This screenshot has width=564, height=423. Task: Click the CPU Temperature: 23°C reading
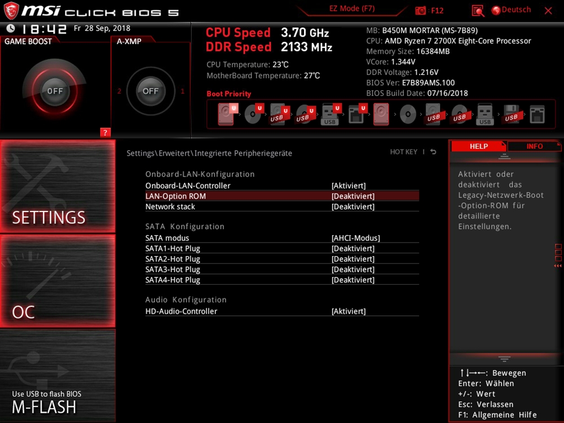(x=248, y=65)
